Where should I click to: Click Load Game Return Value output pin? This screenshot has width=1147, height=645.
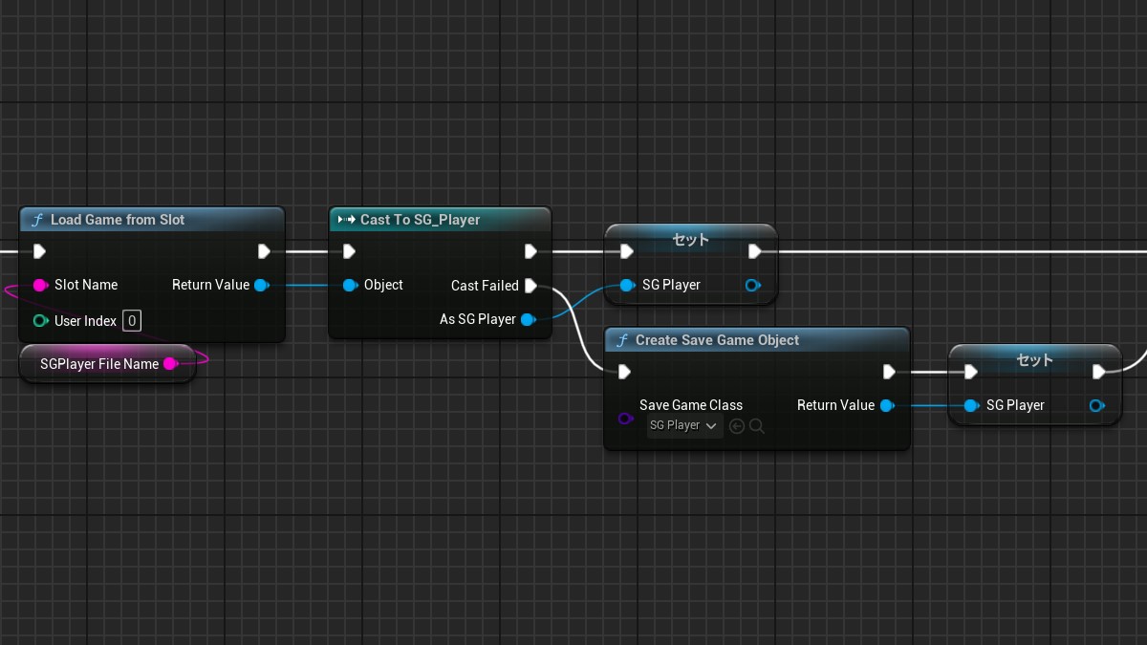pos(261,285)
